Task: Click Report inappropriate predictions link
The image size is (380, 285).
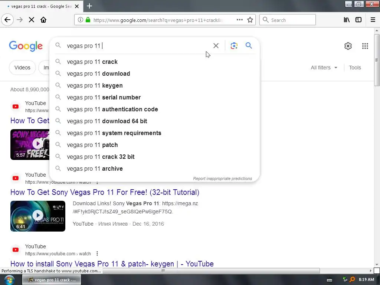Action: [223, 178]
